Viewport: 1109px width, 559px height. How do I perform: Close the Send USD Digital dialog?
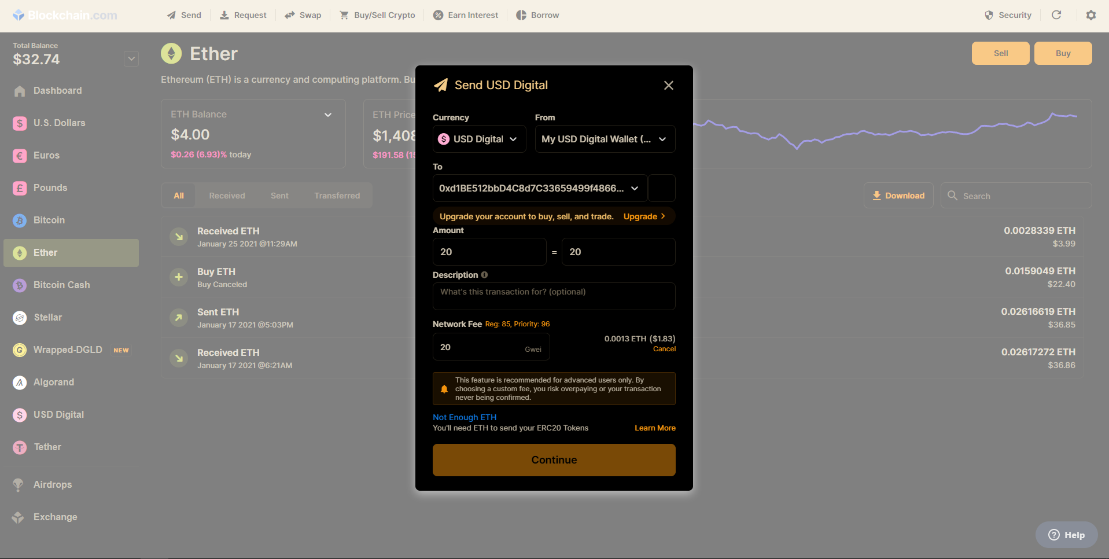pyautogui.click(x=669, y=85)
